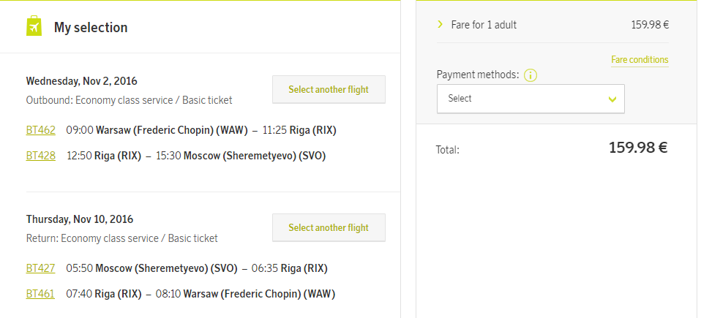Select another flight for the return trip

pyautogui.click(x=329, y=228)
